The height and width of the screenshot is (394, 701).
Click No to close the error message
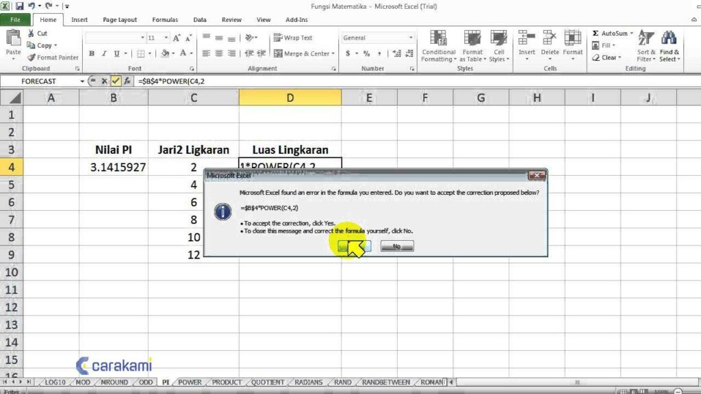pyautogui.click(x=396, y=246)
